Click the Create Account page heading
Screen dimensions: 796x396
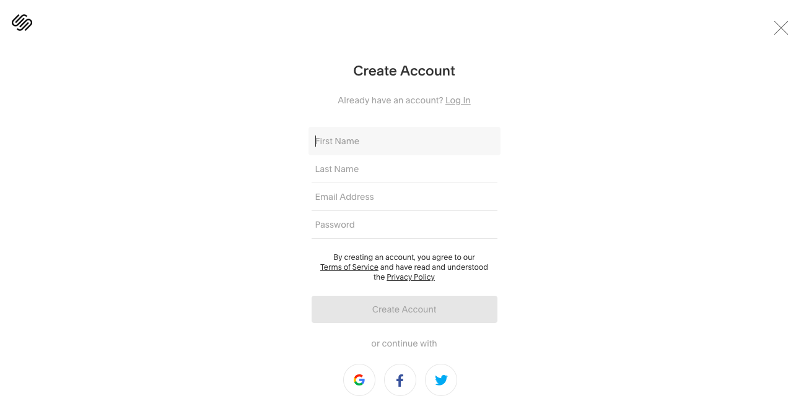(404, 71)
